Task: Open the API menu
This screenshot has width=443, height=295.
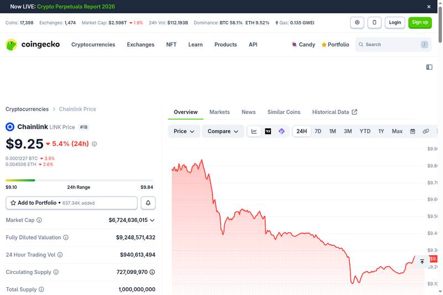Action: pyautogui.click(x=253, y=45)
